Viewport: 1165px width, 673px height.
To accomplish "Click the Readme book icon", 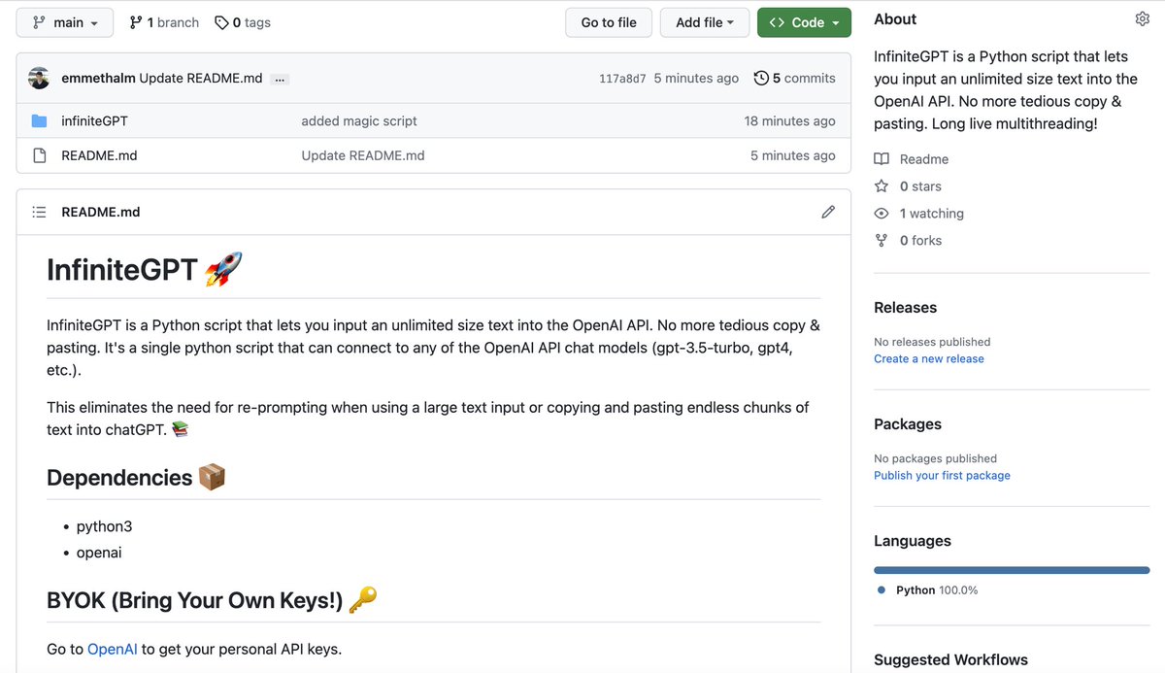I will 882,159.
